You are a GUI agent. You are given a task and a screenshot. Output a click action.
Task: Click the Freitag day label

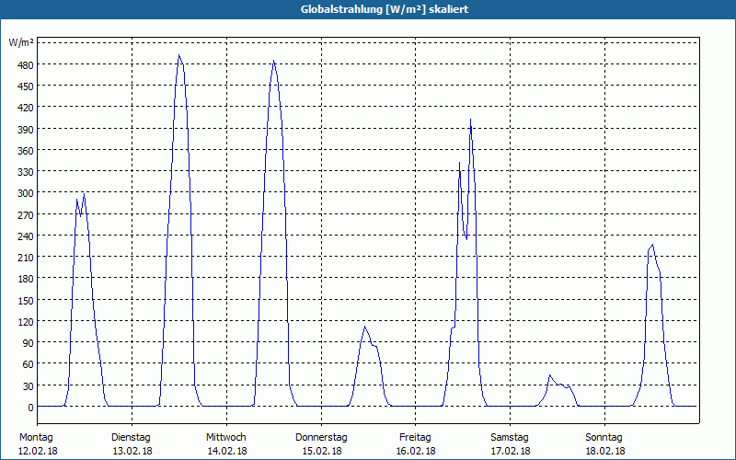coord(416,438)
